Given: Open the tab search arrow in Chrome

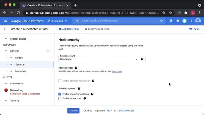Looking at the screenshot, I should tap(200, 5).
